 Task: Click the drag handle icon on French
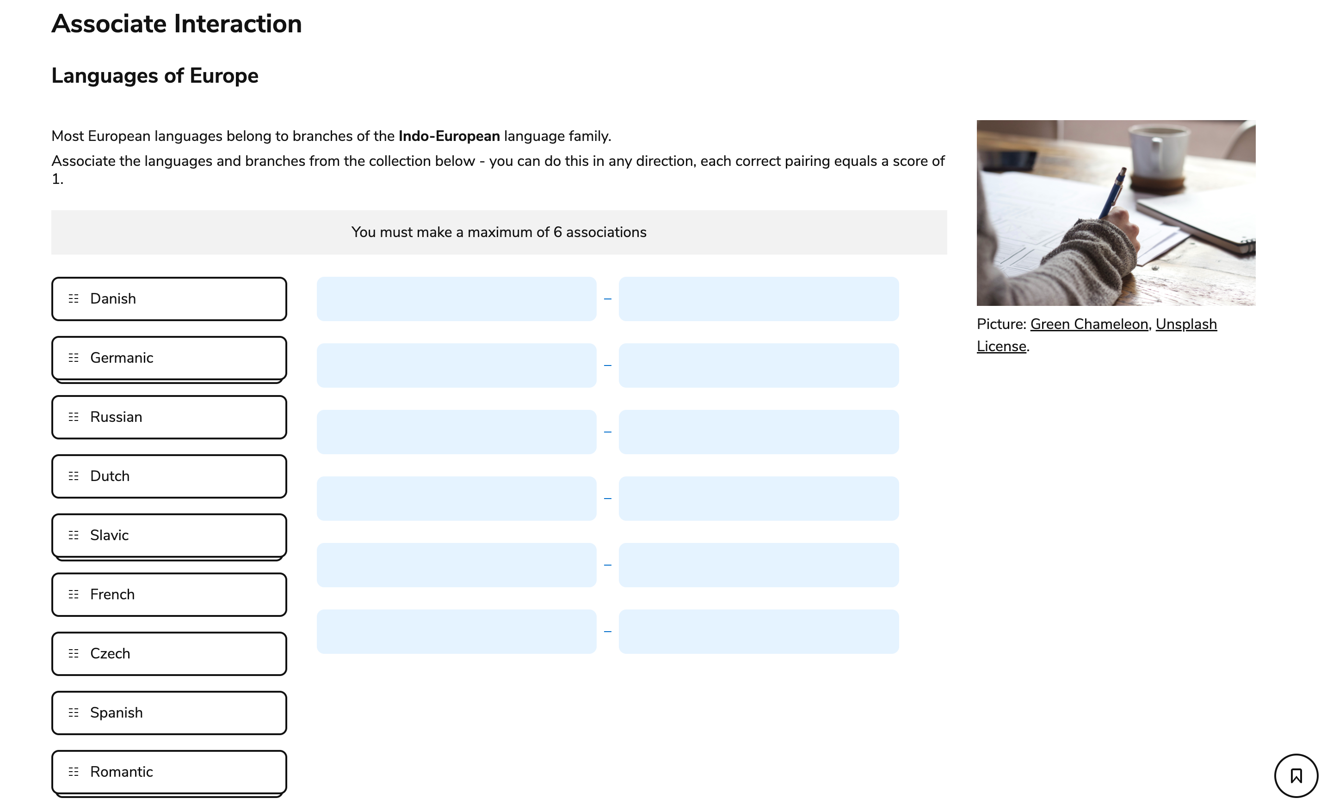(x=75, y=595)
